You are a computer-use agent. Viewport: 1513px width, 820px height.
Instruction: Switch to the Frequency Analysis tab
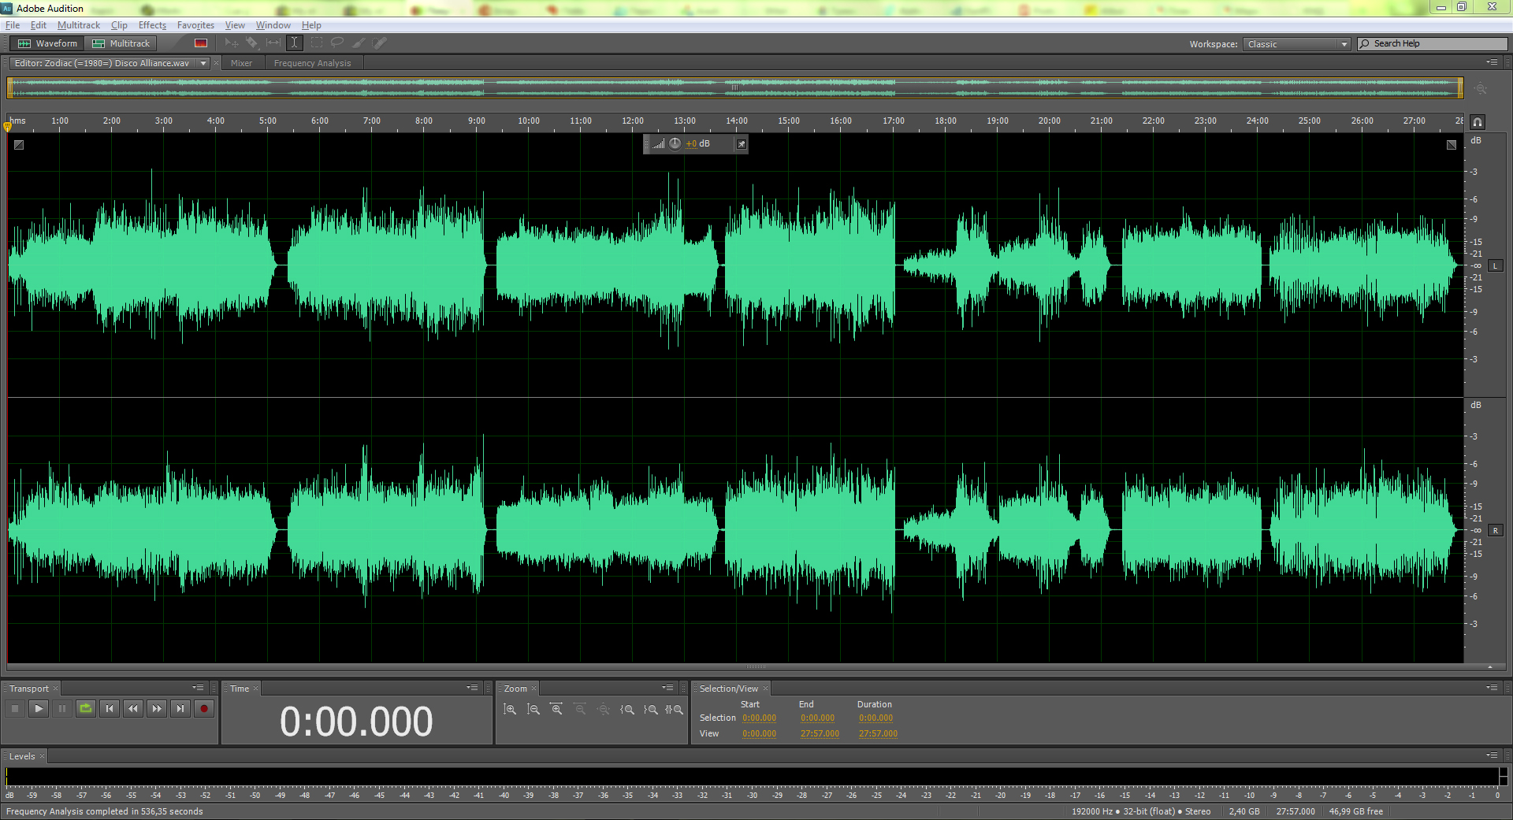pos(312,63)
